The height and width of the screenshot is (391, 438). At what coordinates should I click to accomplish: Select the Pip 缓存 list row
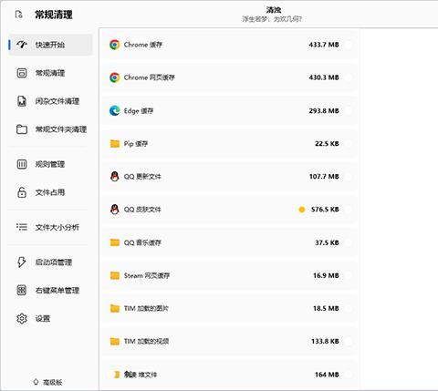click(x=229, y=143)
